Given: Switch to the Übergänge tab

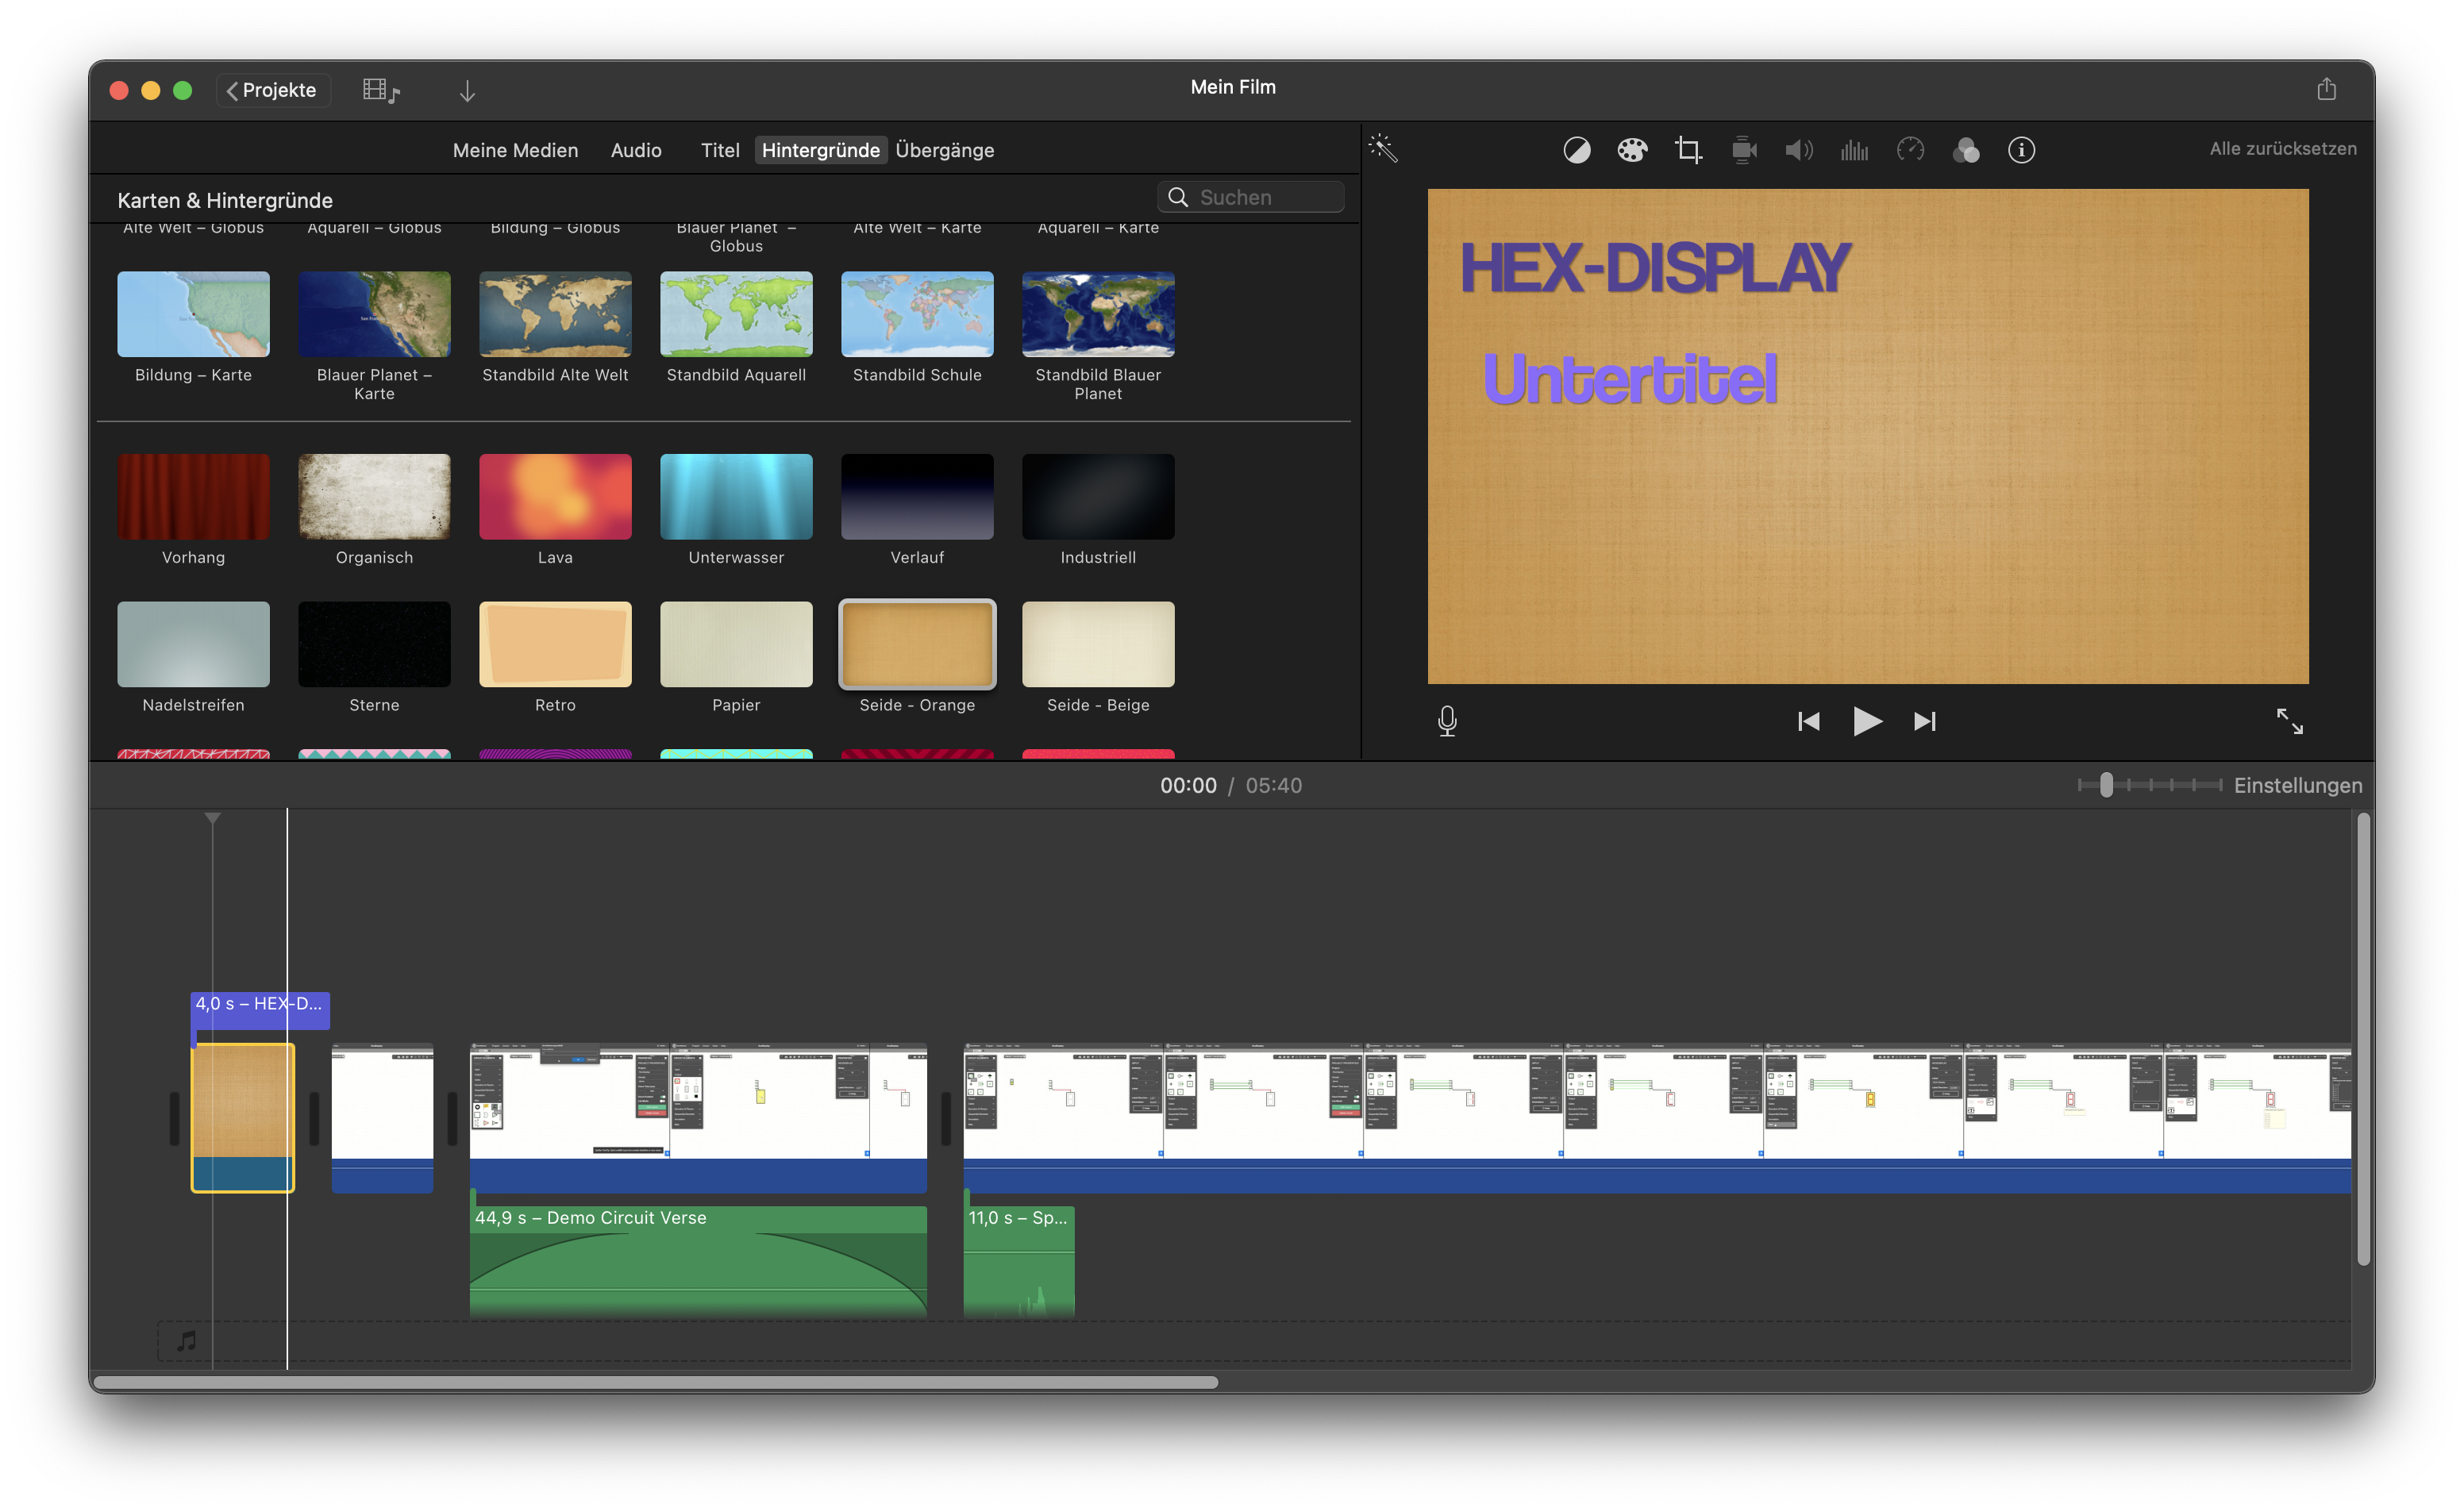Looking at the screenshot, I should [x=944, y=150].
